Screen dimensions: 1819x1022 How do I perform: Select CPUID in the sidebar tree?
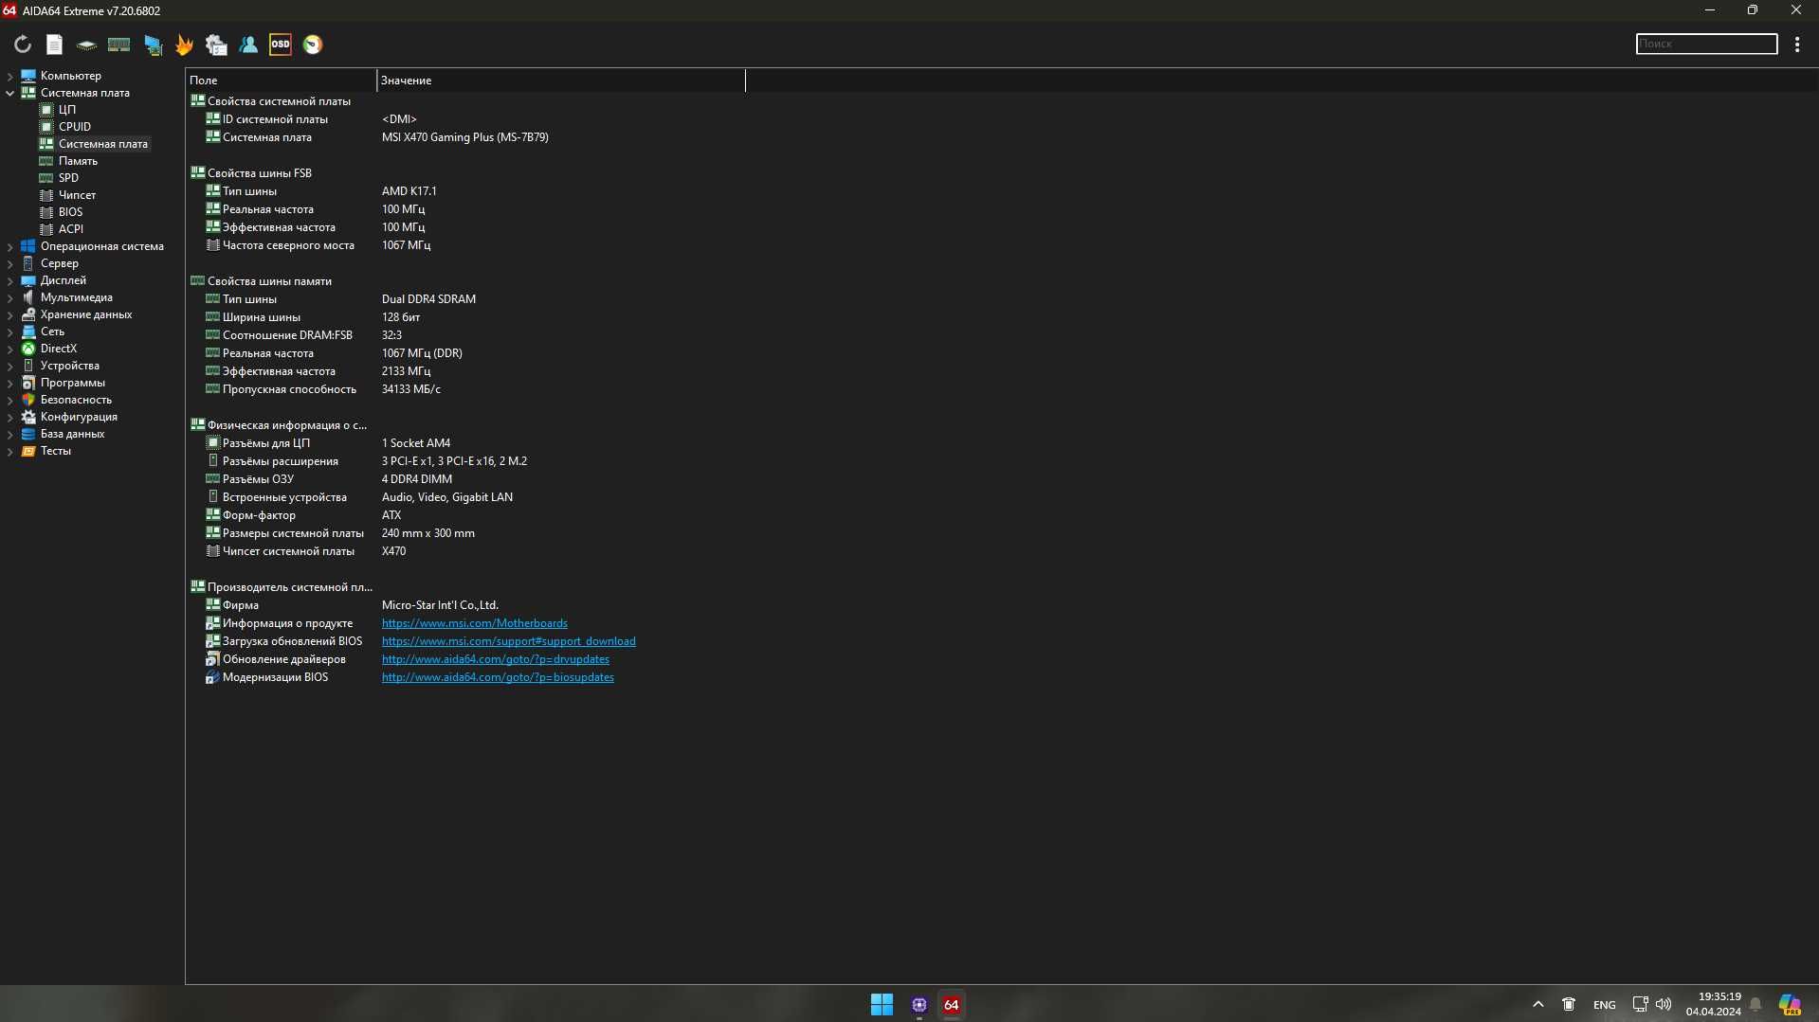coord(74,127)
